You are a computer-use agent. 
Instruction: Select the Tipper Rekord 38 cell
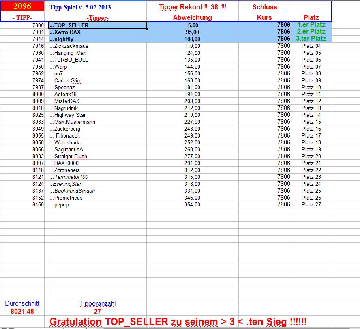pos(193,7)
